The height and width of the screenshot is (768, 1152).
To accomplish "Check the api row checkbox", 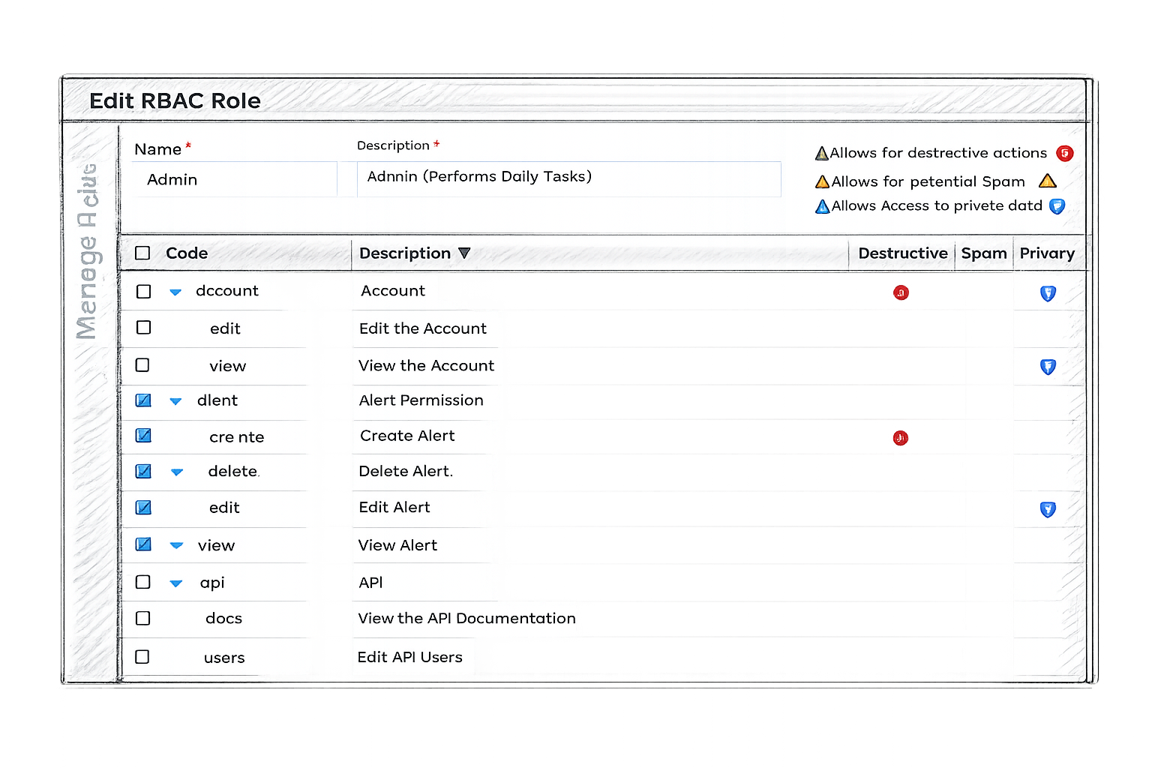I will tap(142, 582).
